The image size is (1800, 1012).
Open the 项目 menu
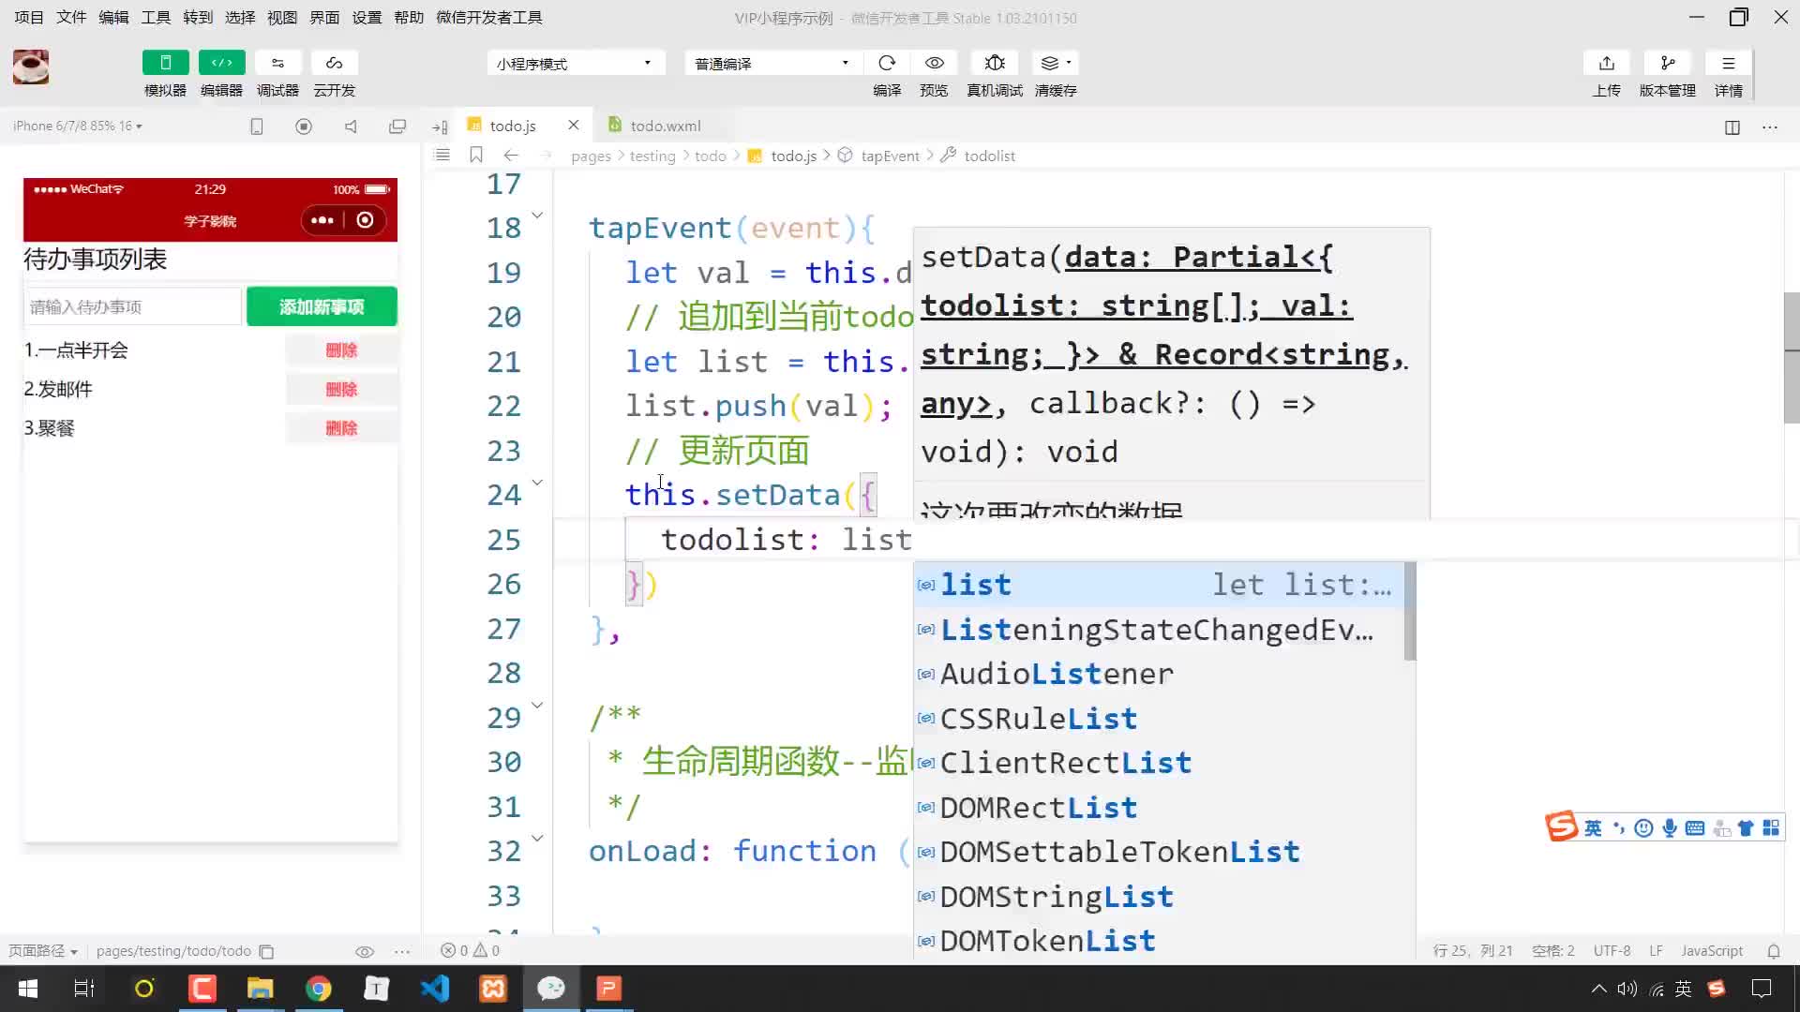[x=29, y=17]
